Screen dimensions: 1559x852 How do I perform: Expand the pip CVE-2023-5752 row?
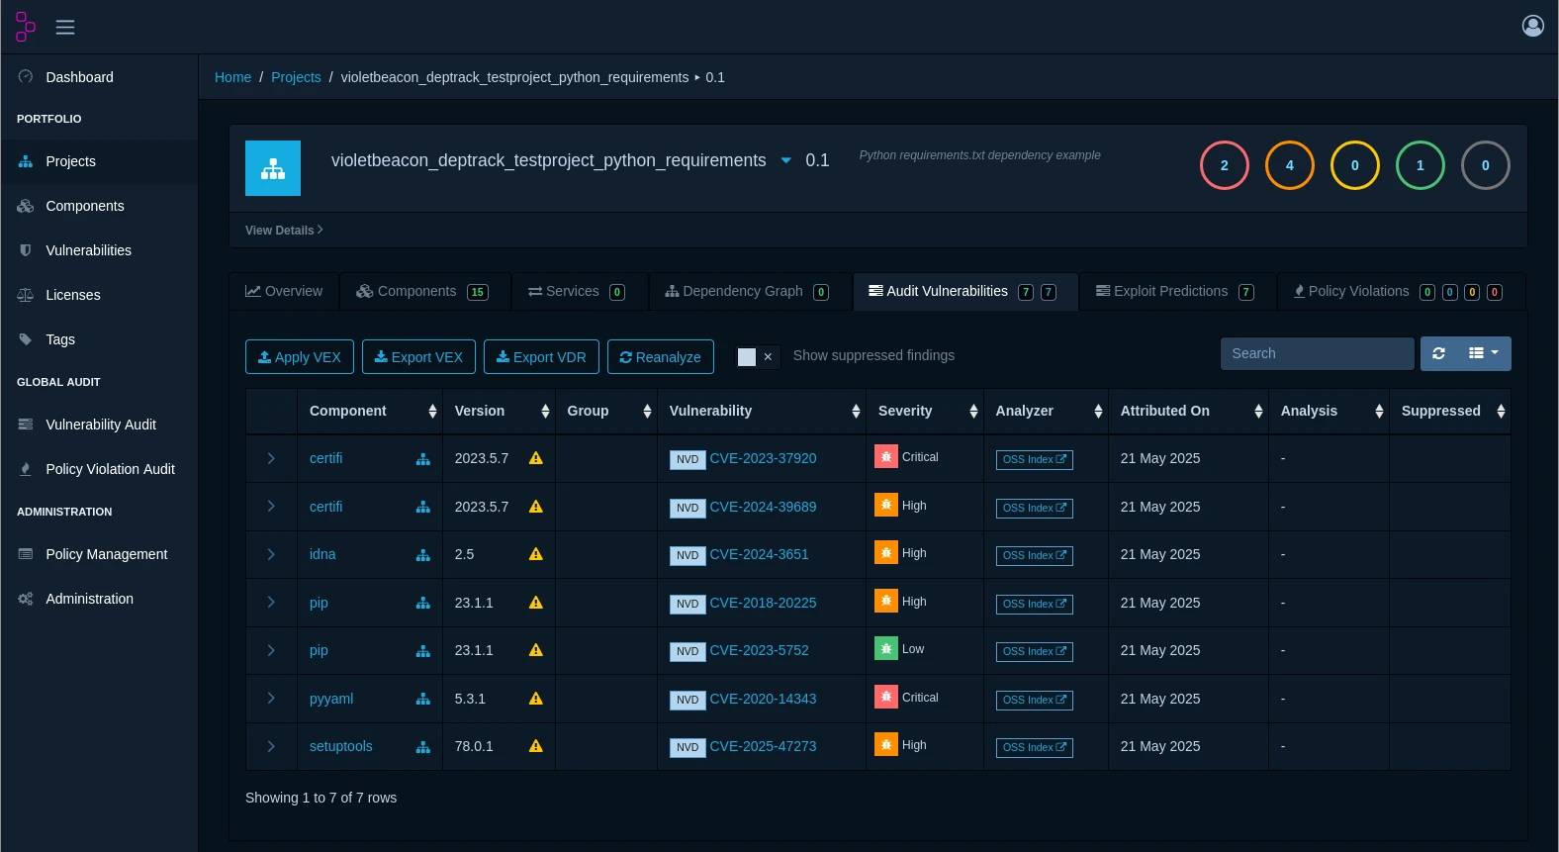point(271,650)
